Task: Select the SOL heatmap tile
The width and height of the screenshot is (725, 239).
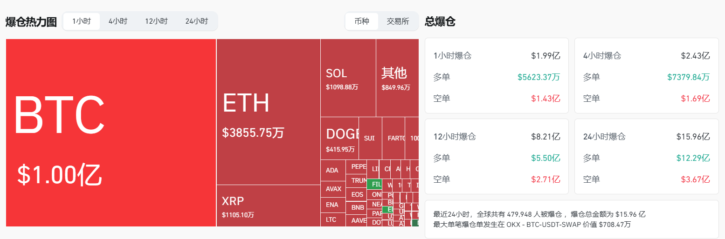Action: 348,78
